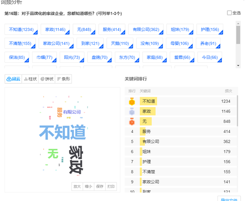Click the gold first-place medal icon
Screen dimensions: 246x201
[132, 102]
